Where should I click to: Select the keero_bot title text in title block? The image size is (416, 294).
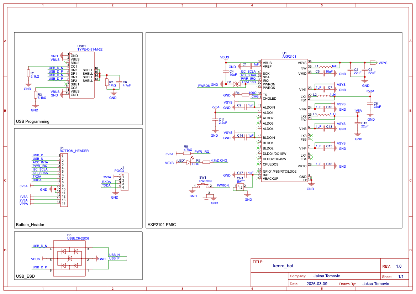283,266
